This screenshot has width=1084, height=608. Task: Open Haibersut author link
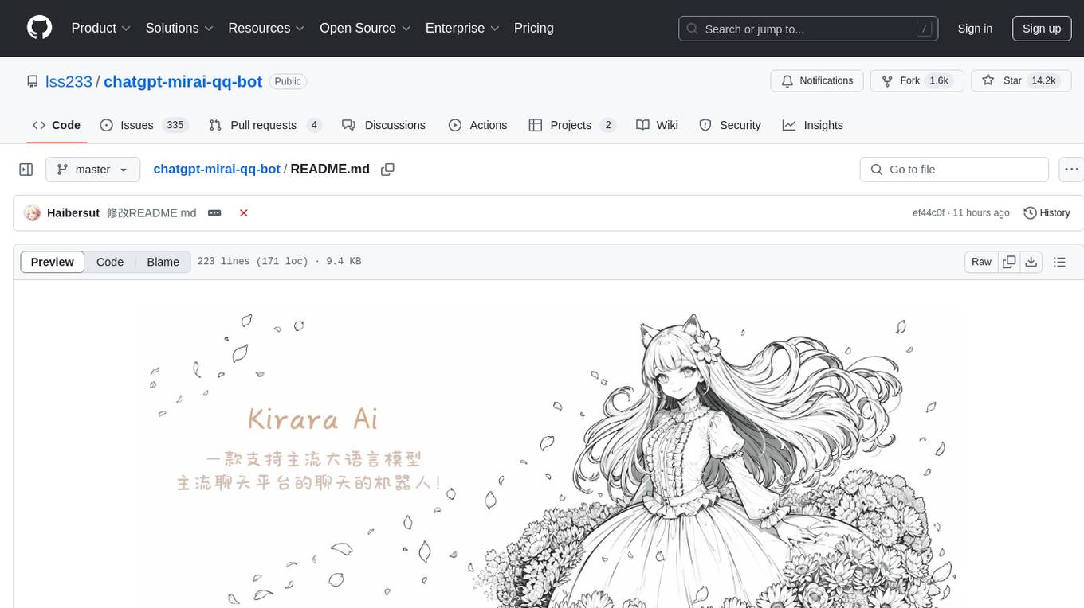click(x=73, y=213)
